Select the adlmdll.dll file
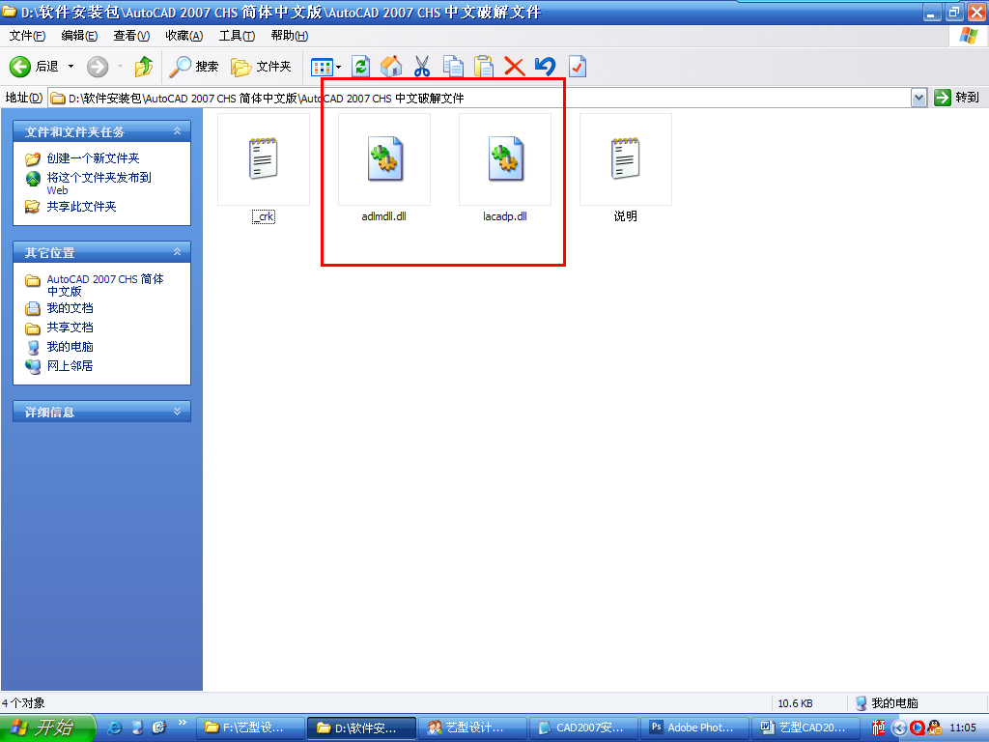The image size is (989, 742). [x=384, y=159]
